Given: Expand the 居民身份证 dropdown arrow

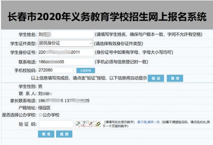Looking at the screenshot, I should (91, 43).
